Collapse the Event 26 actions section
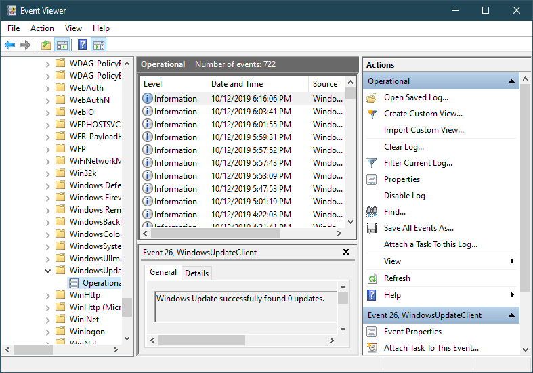Viewport: 533px width, 373px height. pyautogui.click(x=511, y=315)
